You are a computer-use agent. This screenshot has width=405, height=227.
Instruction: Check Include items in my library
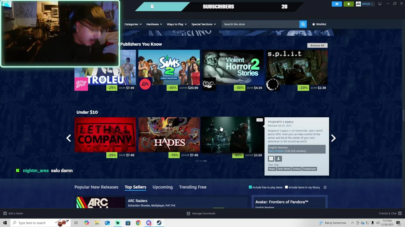point(286,187)
